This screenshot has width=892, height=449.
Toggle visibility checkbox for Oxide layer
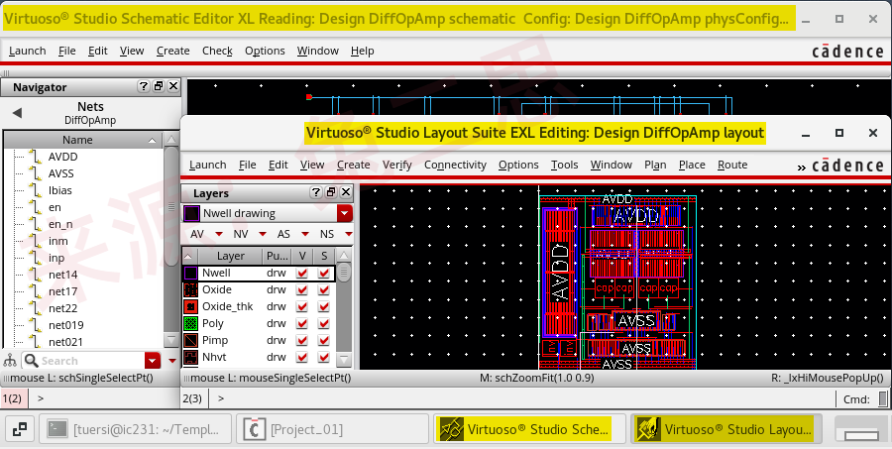[302, 289]
